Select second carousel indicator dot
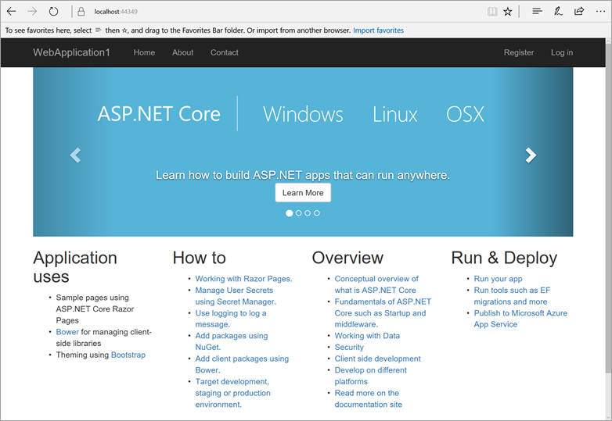The image size is (612, 421). coord(299,213)
